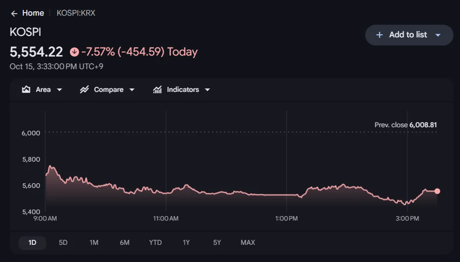Show the MAX time range

[248, 243]
